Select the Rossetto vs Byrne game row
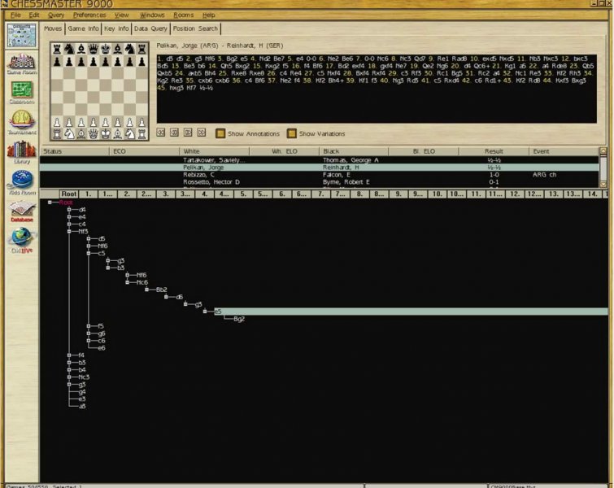Viewport: 614px width, 488px height. (319, 182)
